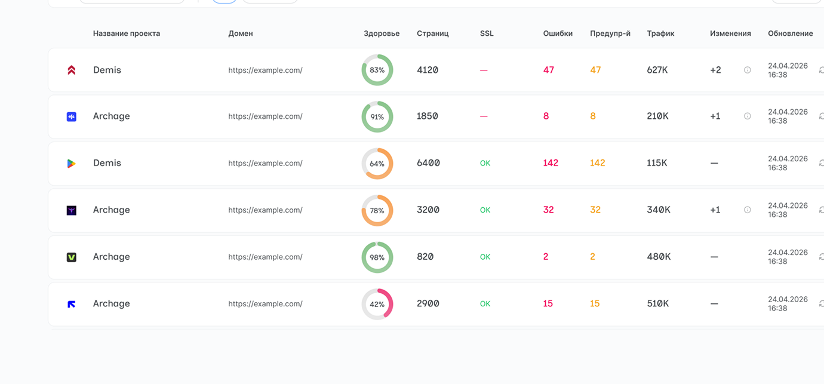
Task: Click the +1 changes value in the 3200-page row
Action: pyautogui.click(x=715, y=210)
